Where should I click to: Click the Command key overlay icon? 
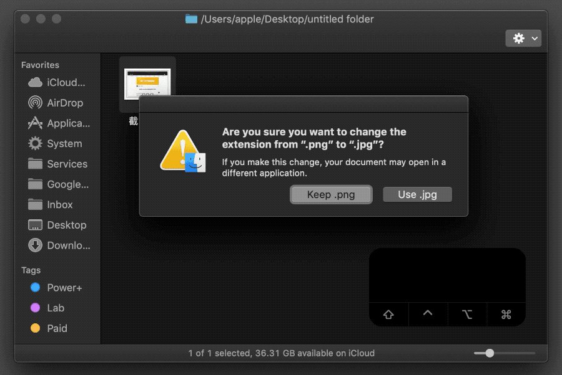506,315
